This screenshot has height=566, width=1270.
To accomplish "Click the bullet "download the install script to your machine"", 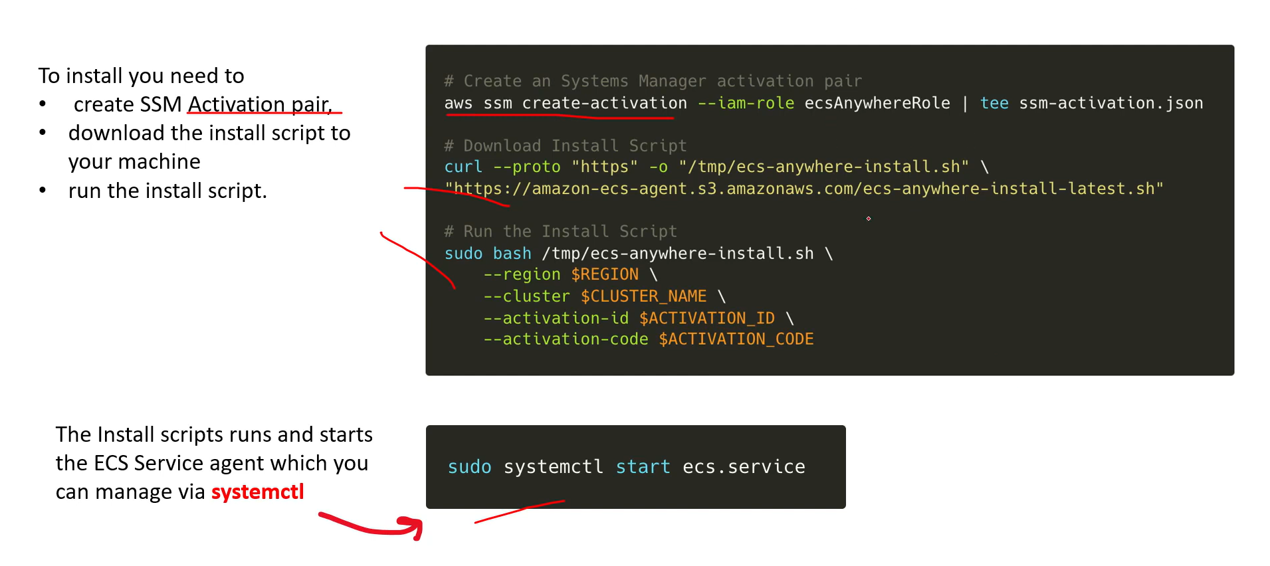I will point(209,147).
